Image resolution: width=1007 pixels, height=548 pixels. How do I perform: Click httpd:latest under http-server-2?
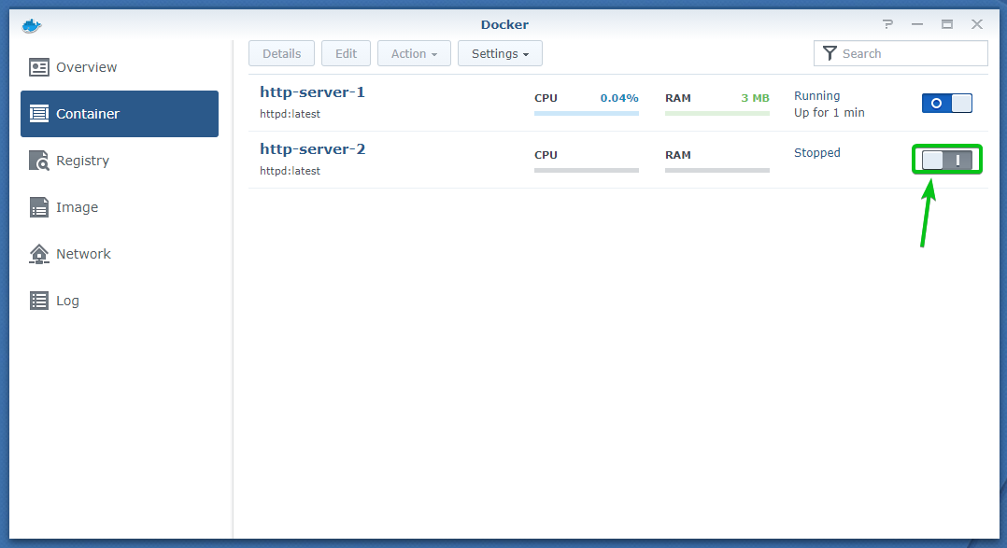click(x=290, y=171)
